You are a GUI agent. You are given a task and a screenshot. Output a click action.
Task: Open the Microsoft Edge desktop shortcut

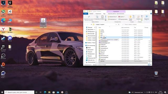point(3,22)
